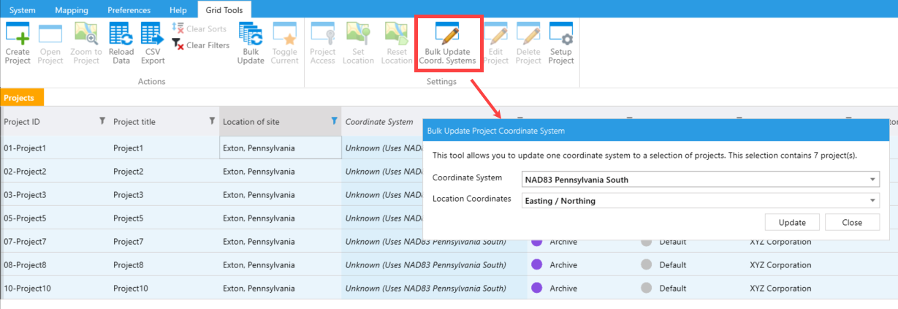
Task: Click the Coordinate System column header
Action: click(x=379, y=121)
